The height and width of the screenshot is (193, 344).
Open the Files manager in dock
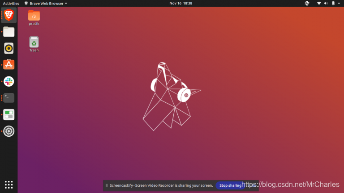point(9,32)
